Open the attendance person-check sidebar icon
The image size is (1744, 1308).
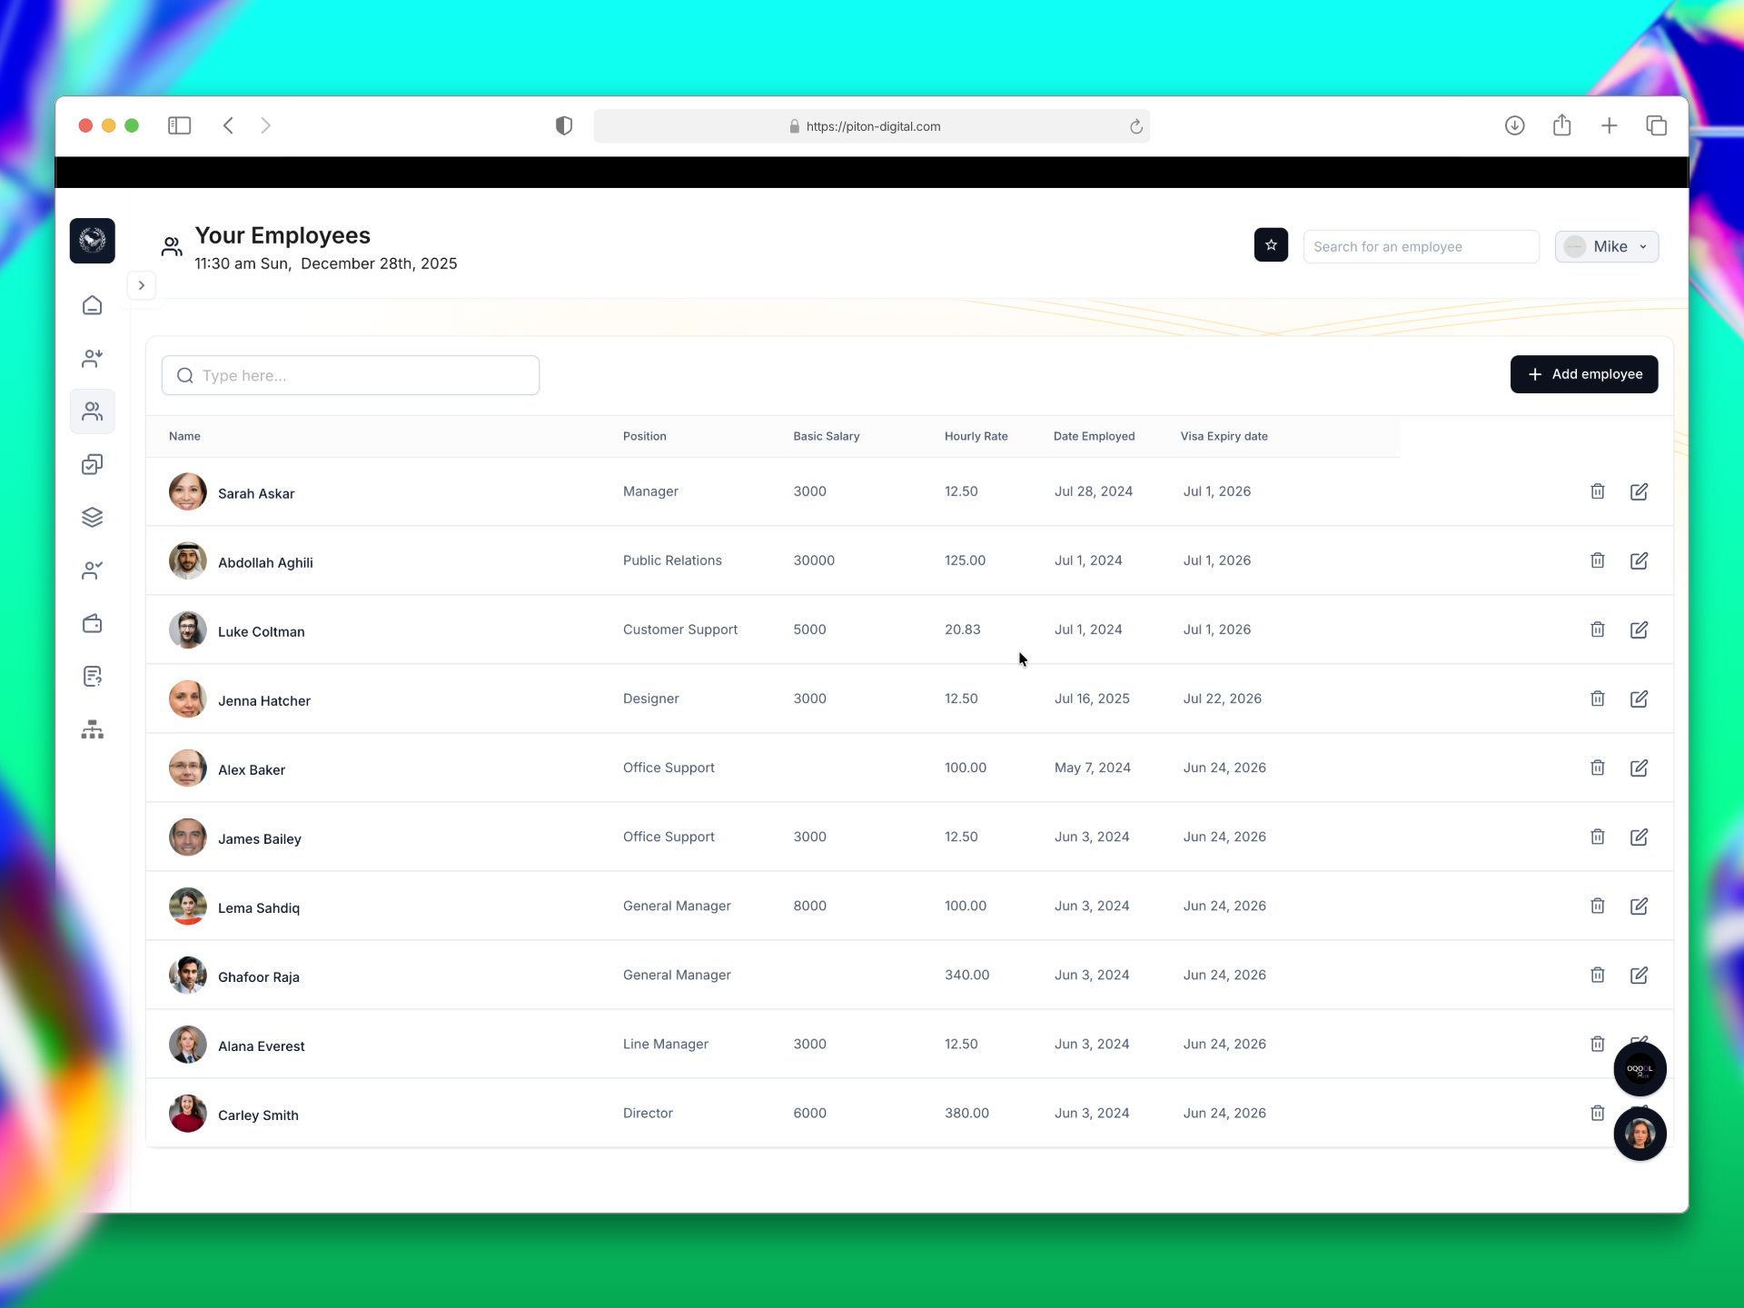point(93,570)
